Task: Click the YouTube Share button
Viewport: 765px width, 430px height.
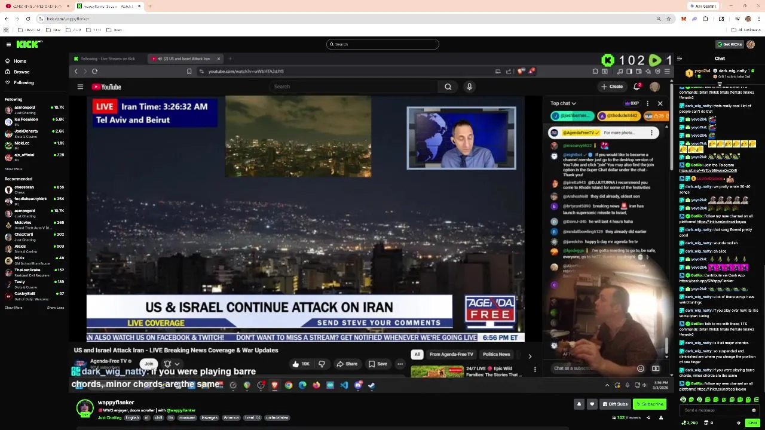Action: coord(347,364)
